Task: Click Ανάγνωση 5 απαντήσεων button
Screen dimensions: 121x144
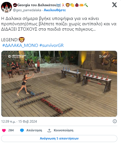Action: [x=59, y=138]
